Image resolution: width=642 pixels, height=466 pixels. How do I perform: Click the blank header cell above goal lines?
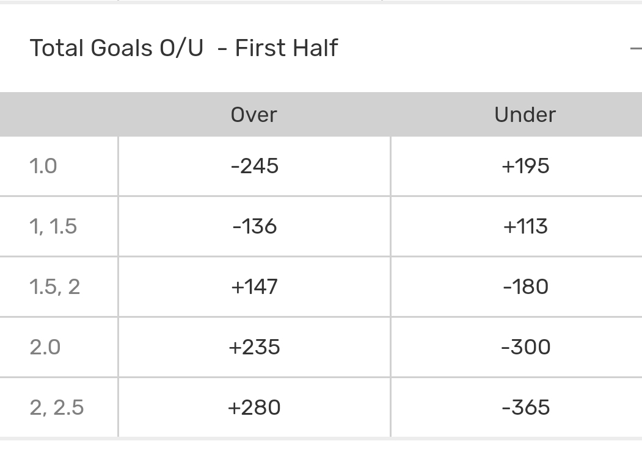tap(59, 115)
